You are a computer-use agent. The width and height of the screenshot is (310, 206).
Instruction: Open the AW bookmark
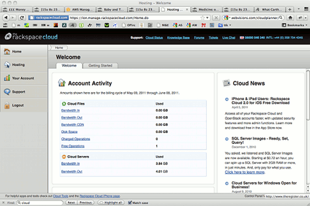191,25
